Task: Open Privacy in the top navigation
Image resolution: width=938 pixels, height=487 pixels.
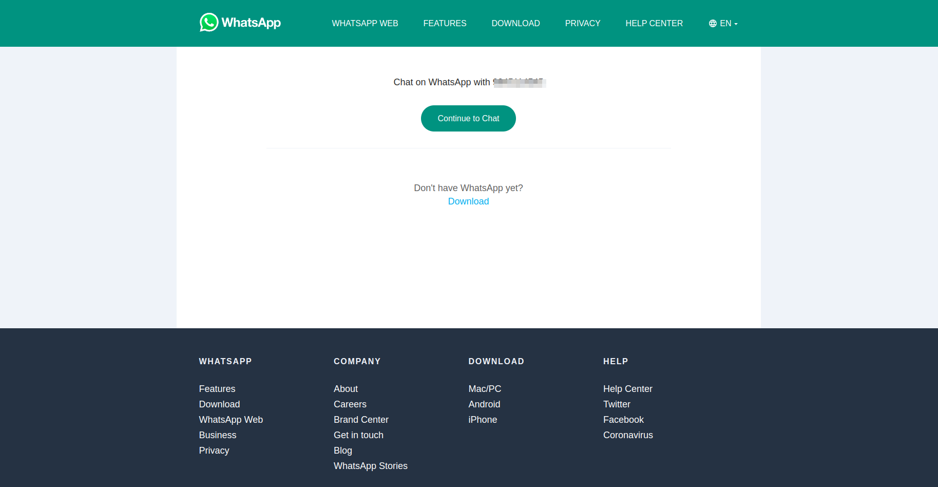Action: [583, 24]
